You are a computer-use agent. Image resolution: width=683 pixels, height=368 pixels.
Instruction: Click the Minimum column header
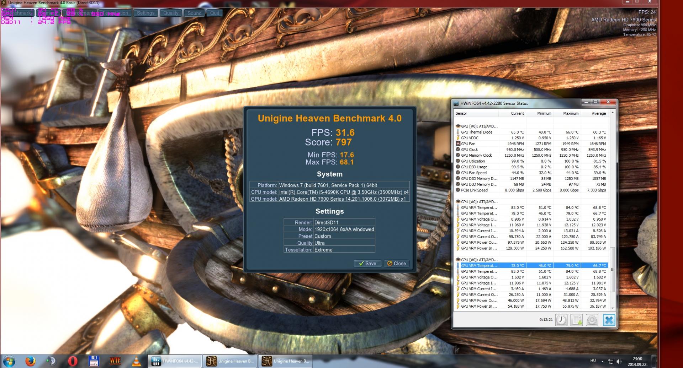coord(539,113)
